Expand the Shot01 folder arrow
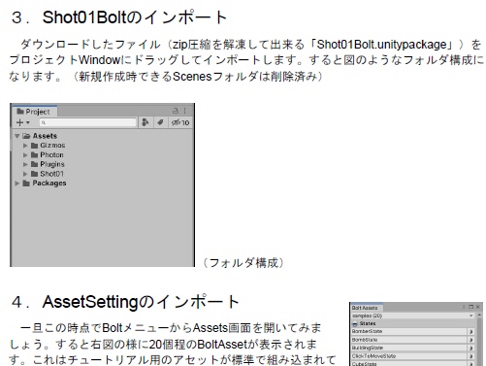This screenshot has width=486, height=366. pos(25,174)
